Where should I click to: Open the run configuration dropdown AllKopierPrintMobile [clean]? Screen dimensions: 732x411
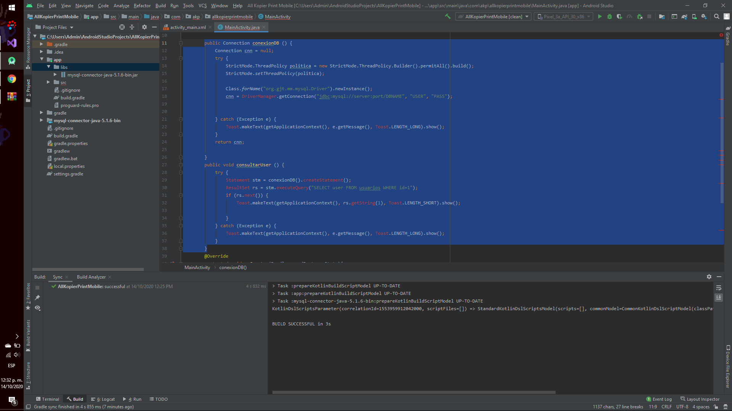tap(493, 16)
